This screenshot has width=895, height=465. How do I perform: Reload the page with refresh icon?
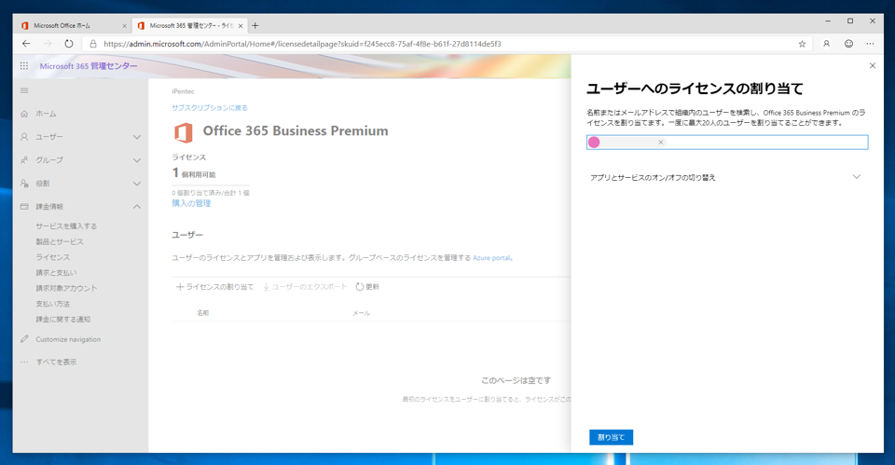point(68,44)
